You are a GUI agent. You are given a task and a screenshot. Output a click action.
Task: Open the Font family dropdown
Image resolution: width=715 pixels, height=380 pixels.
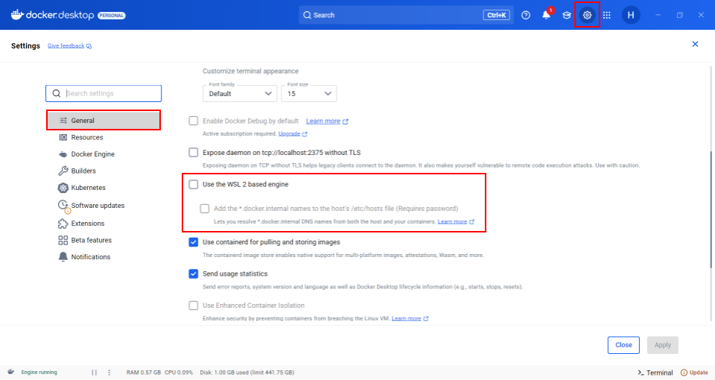coord(240,94)
